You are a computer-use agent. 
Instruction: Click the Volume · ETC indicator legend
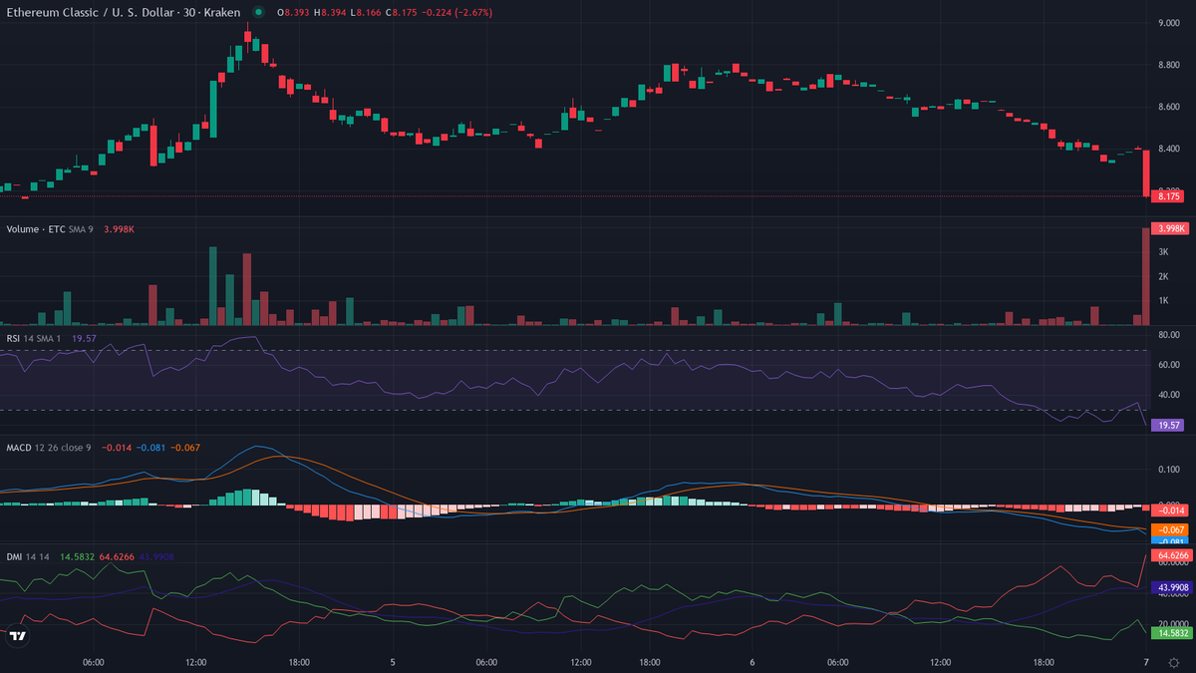35,229
